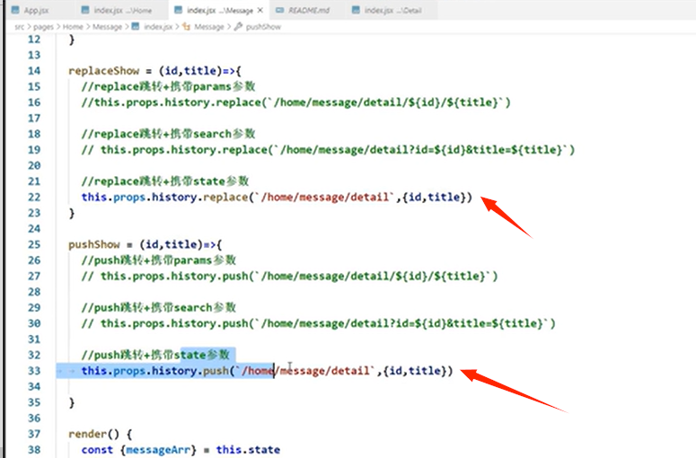This screenshot has height=458, width=696.
Task: Click line number 38 in gutter
Action: point(34,450)
